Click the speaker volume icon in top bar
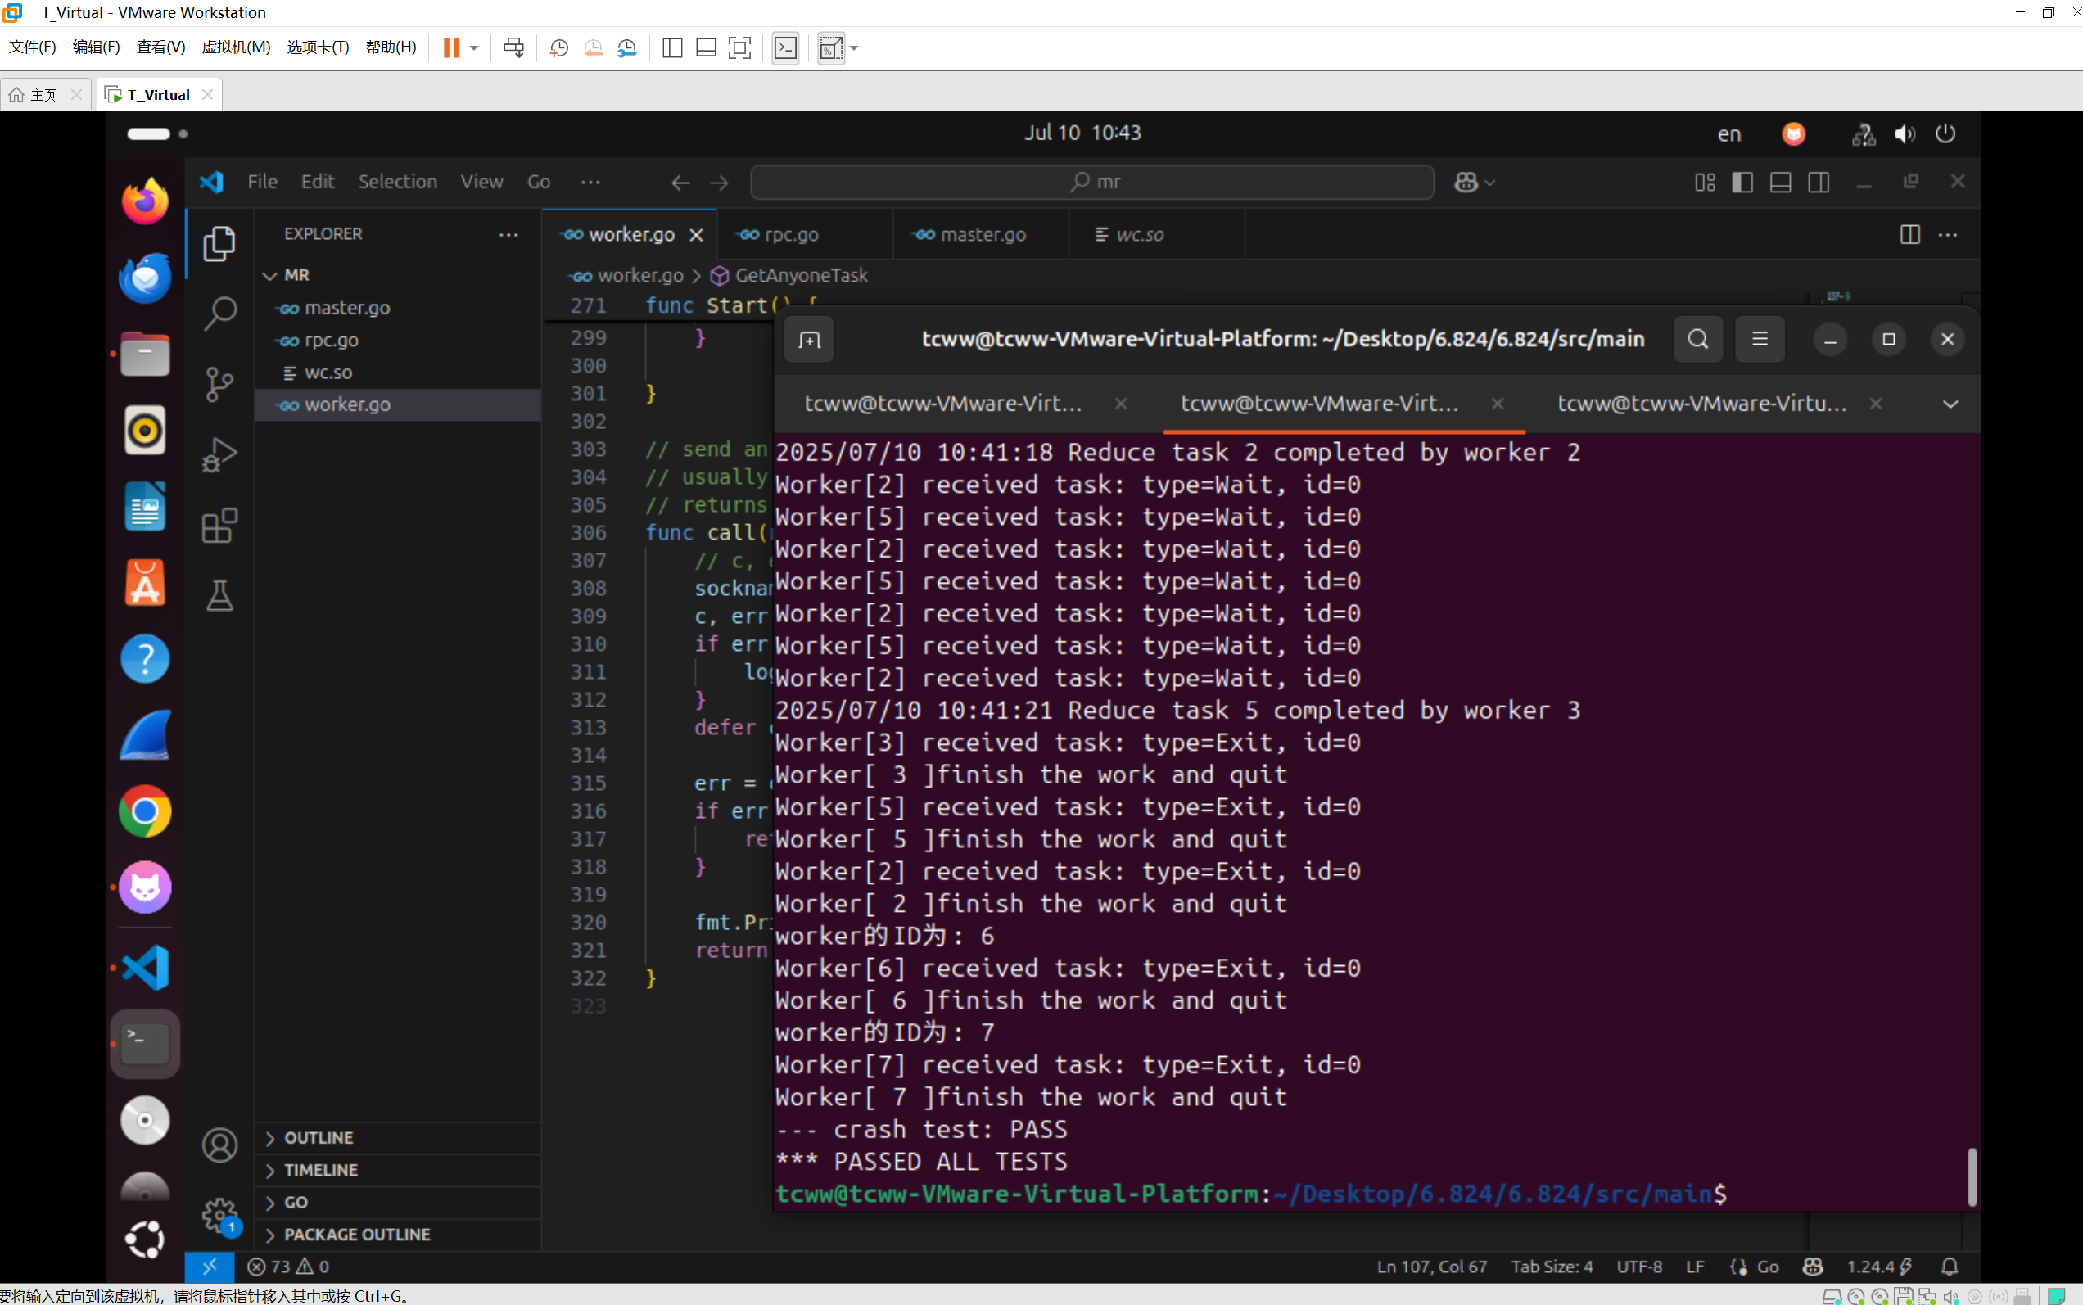Viewport: 2083px width, 1305px height. pos(1905,133)
